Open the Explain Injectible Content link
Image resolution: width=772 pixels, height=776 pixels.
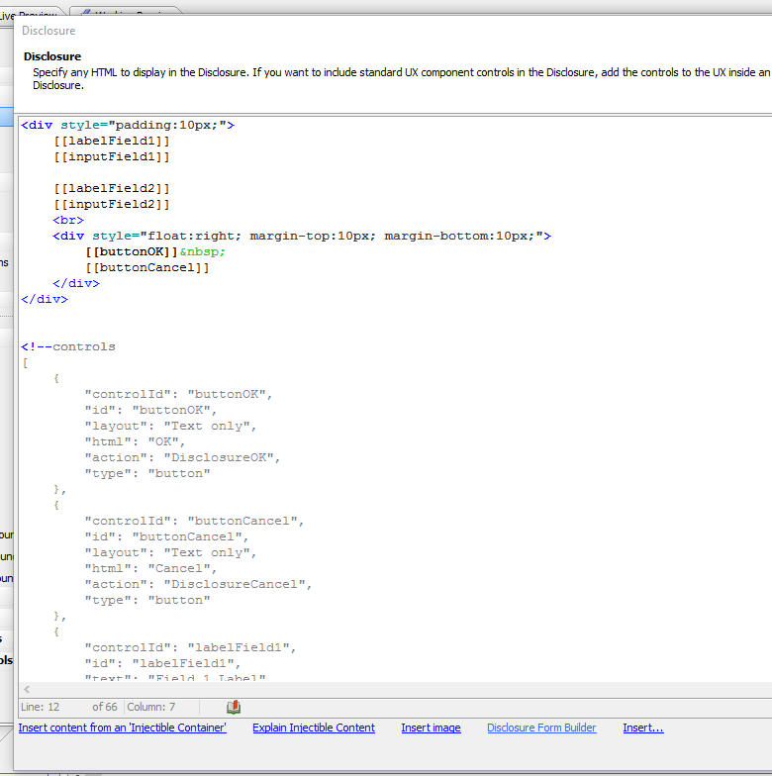coord(313,727)
